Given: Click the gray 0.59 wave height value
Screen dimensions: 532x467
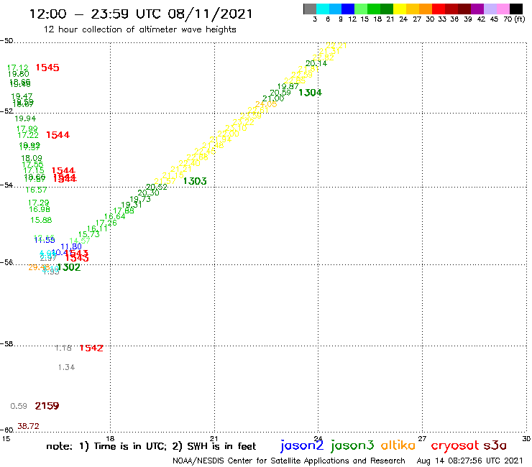Looking at the screenshot, I should tap(19, 406).
